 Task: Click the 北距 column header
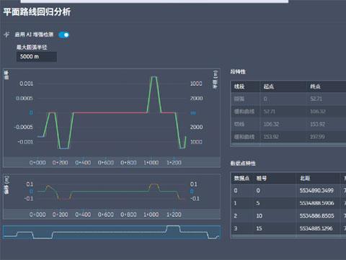pos(305,178)
